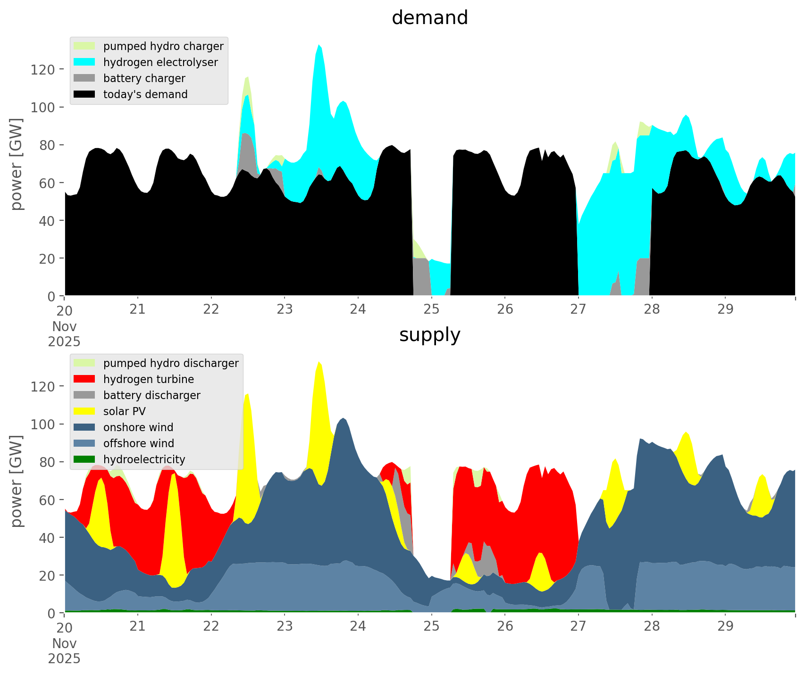Click date tick 25 on demand chart axis

pyautogui.click(x=431, y=310)
